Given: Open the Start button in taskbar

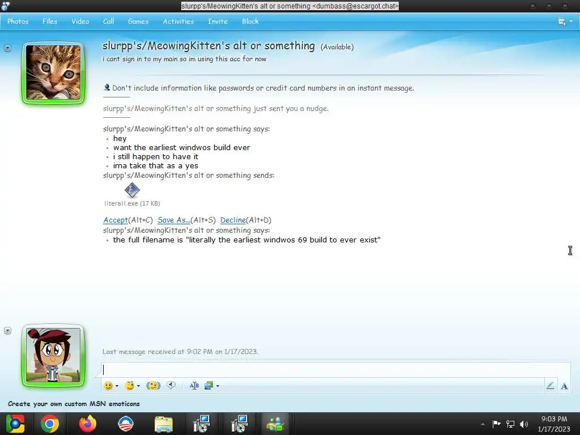Looking at the screenshot, I should click(x=15, y=424).
